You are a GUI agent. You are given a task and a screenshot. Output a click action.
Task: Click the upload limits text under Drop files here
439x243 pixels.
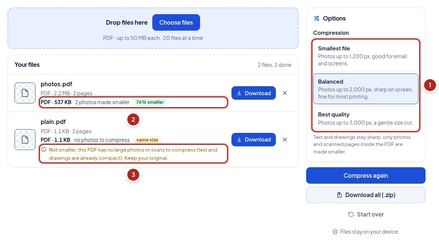153,38
